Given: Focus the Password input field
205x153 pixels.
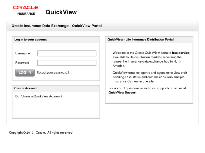Looking at the screenshot, I should (67, 63).
